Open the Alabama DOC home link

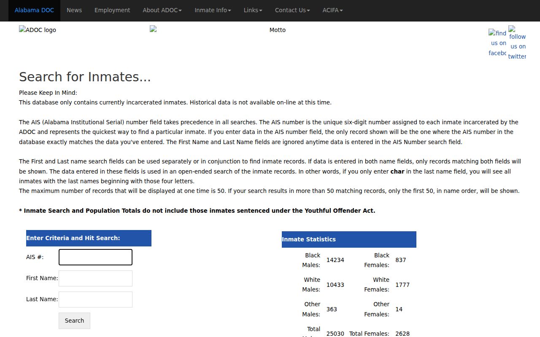point(34,10)
